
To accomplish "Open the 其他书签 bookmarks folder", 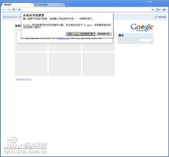I will tap(160, 17).
